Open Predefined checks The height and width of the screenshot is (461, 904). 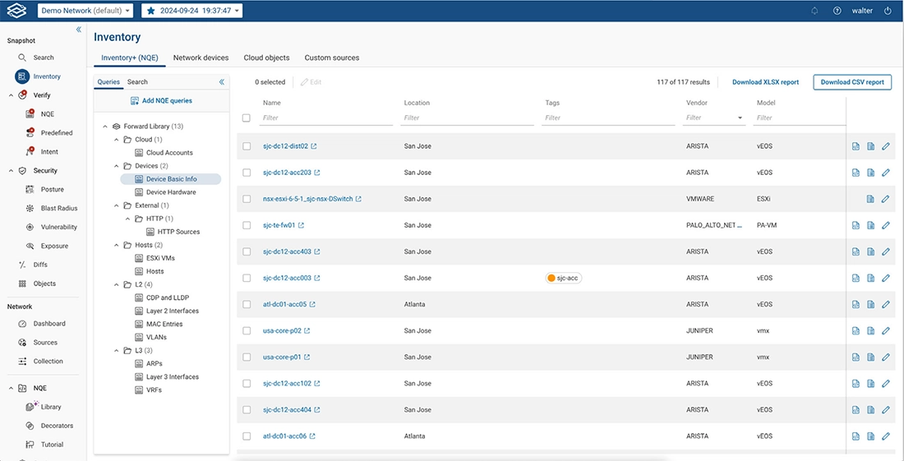57,133
